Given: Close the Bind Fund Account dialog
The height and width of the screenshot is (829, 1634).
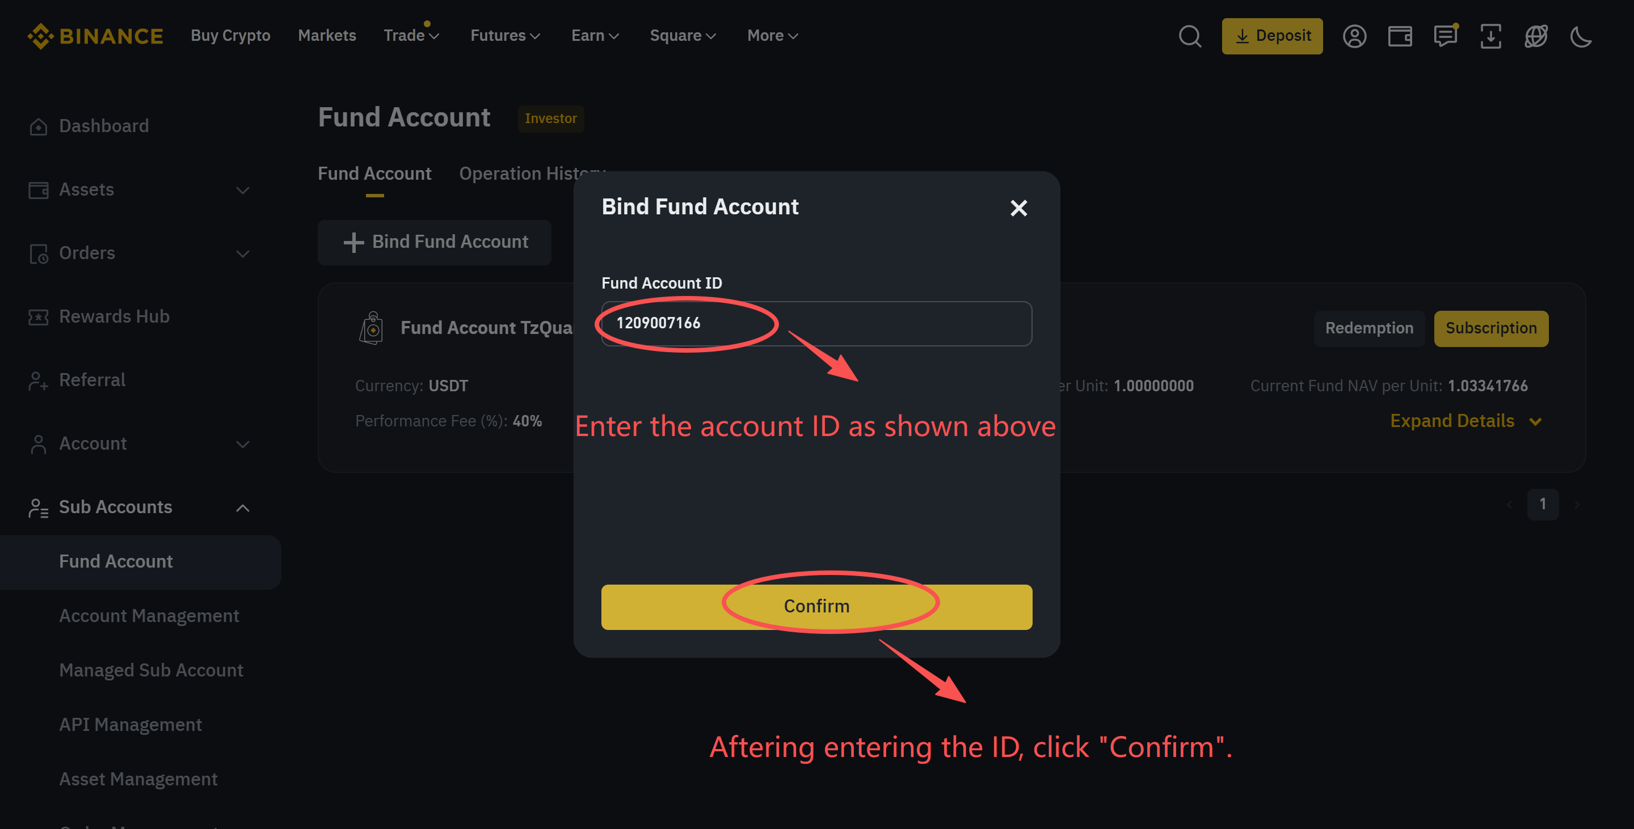Looking at the screenshot, I should (1019, 208).
